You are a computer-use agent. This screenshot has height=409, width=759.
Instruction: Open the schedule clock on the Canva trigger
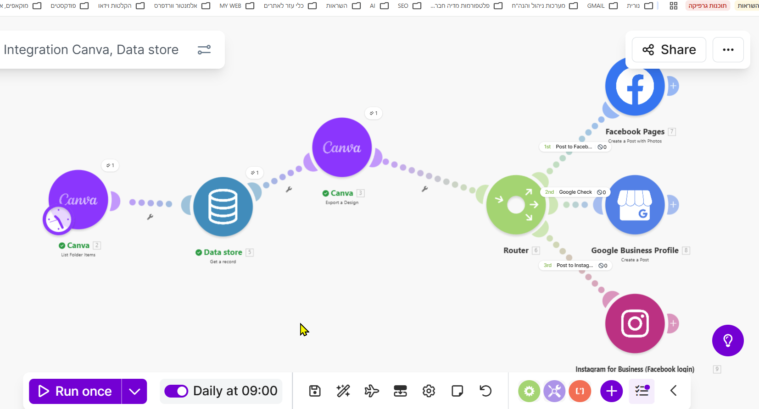click(x=58, y=220)
